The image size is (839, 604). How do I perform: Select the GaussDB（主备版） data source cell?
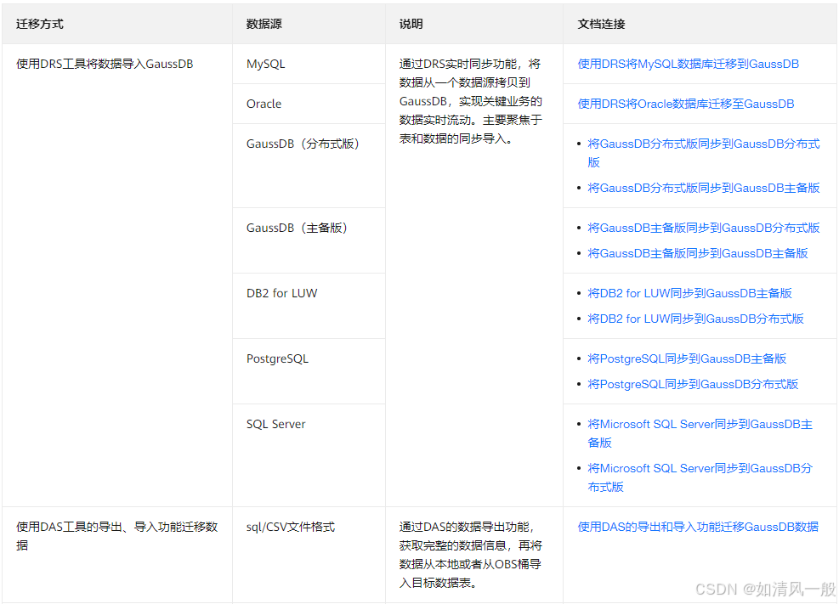(x=309, y=240)
